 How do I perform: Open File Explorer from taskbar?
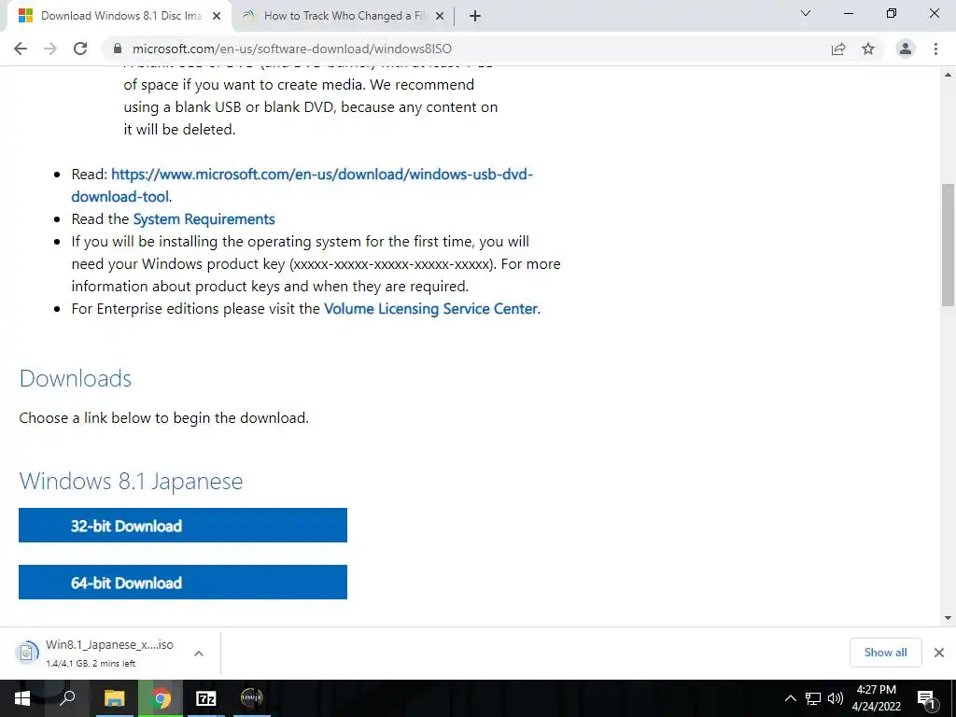click(x=114, y=698)
